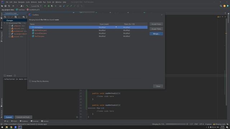Click the changelist icon in Commit toolbar
Image resolution: width=230 pixels, height=129 pixels.
(x=15, y=17)
